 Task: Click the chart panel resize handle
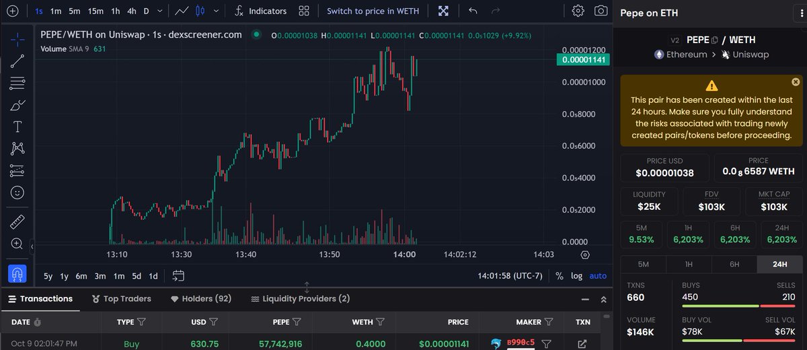pos(307,287)
